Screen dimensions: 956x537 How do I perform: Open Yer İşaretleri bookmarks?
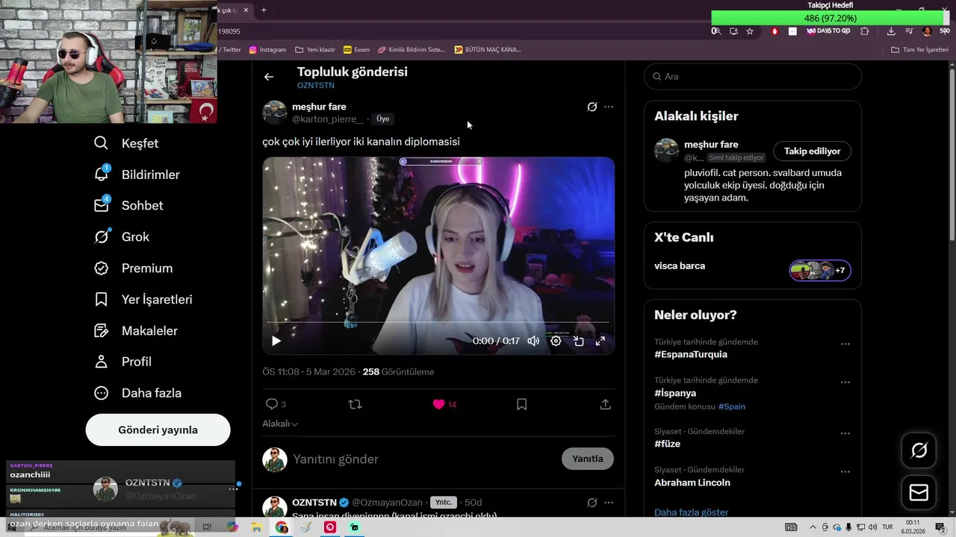(x=143, y=300)
